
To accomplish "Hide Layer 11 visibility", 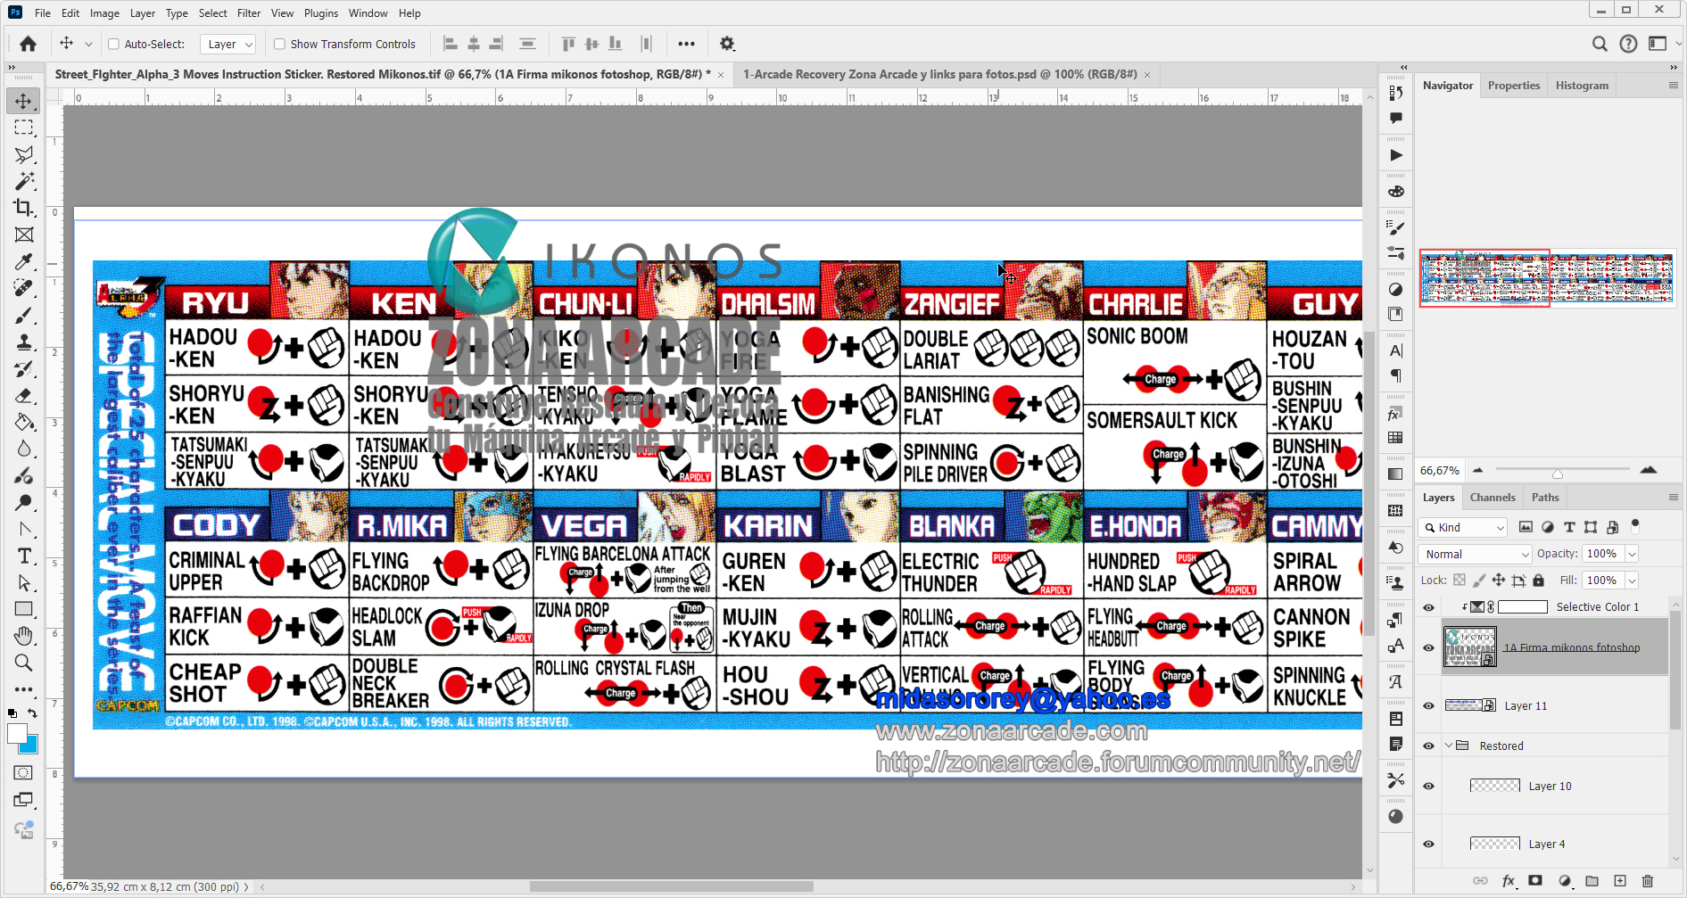I will click(1428, 706).
